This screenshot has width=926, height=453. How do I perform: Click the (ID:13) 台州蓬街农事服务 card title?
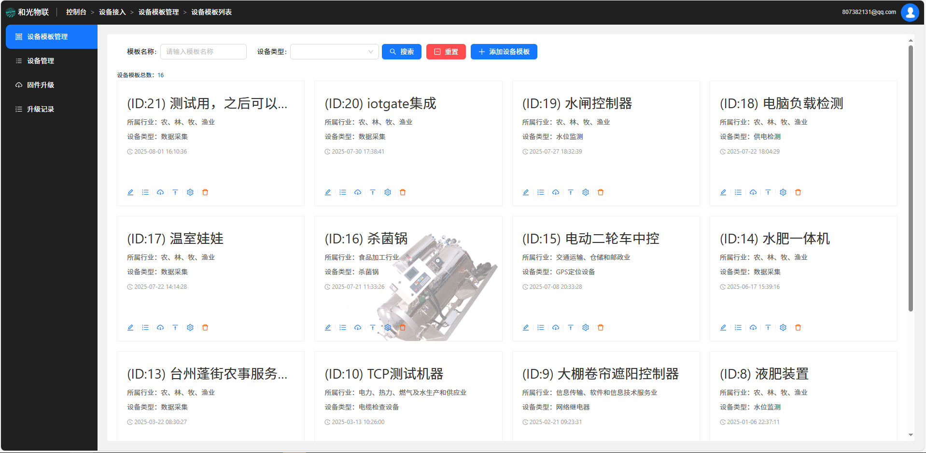207,374
